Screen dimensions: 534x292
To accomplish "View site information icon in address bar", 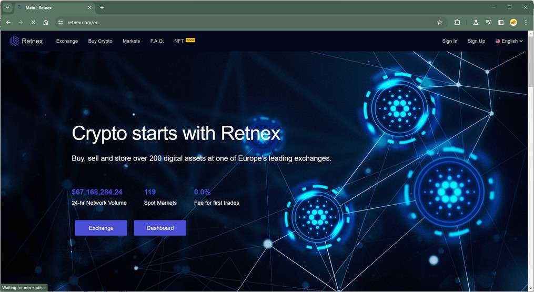I will pos(61,23).
